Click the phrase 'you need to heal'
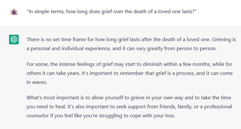Viewport: 241px width, 129px height. point(46,107)
